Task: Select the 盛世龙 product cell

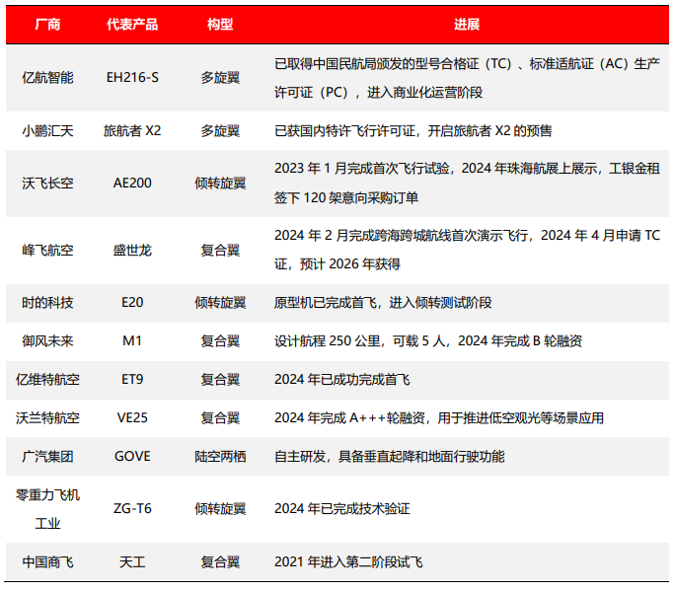Action: pos(132,251)
